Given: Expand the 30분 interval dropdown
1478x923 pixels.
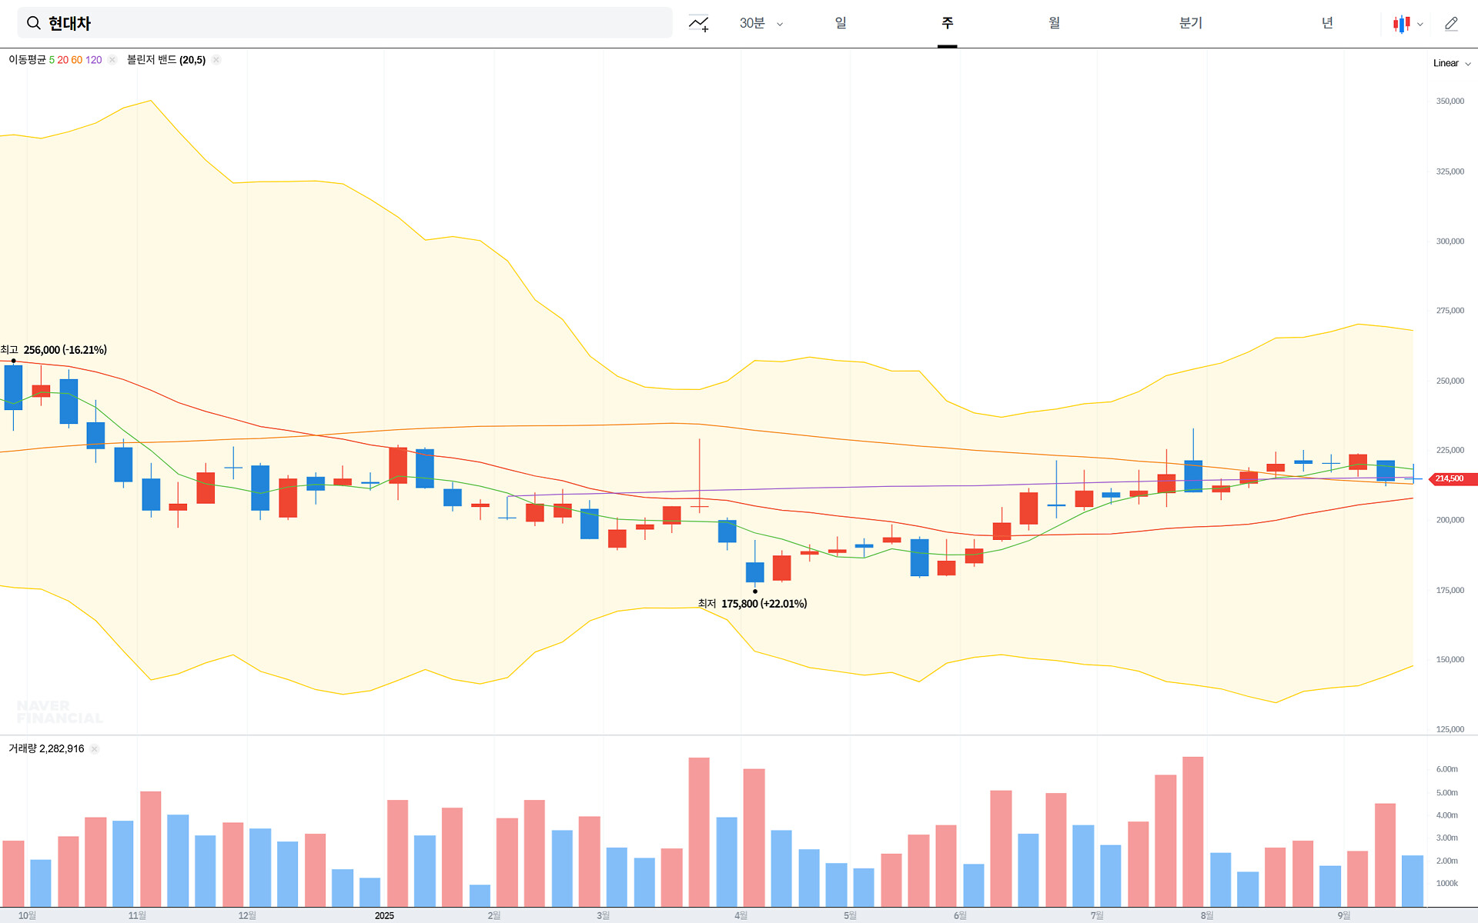Looking at the screenshot, I should pyautogui.click(x=761, y=24).
